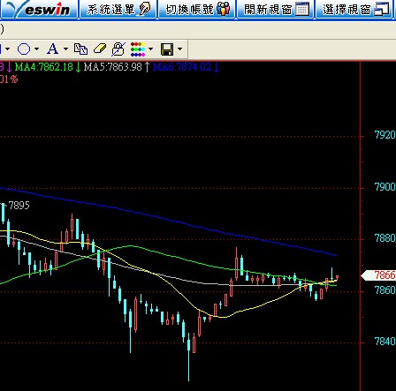Select the eraser tool
This screenshot has height=391, width=396.
tap(100, 49)
